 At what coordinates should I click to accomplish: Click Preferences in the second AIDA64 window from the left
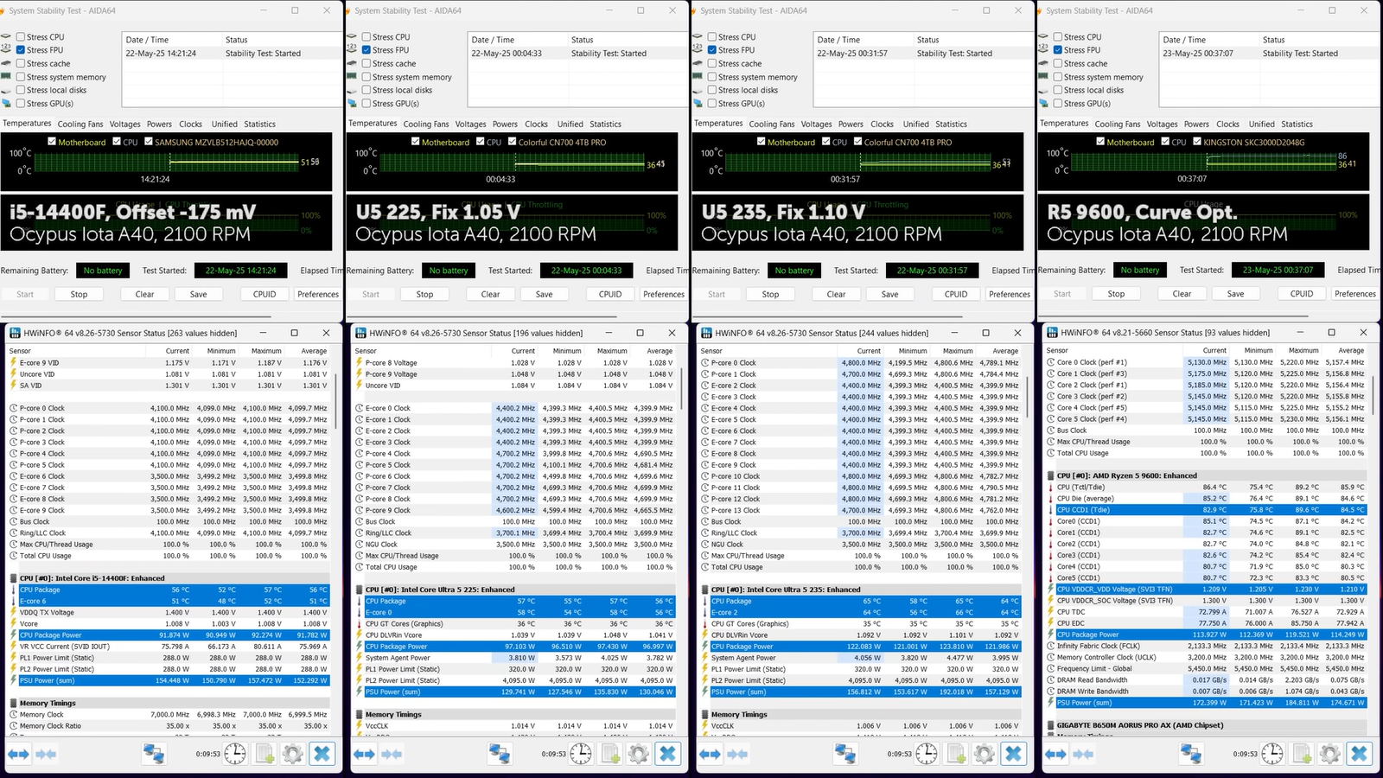tap(664, 294)
